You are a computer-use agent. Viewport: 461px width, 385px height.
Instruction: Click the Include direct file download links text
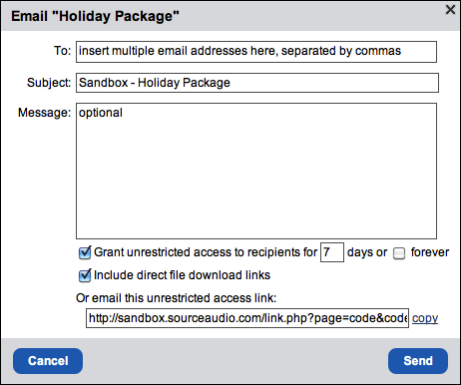[182, 275]
